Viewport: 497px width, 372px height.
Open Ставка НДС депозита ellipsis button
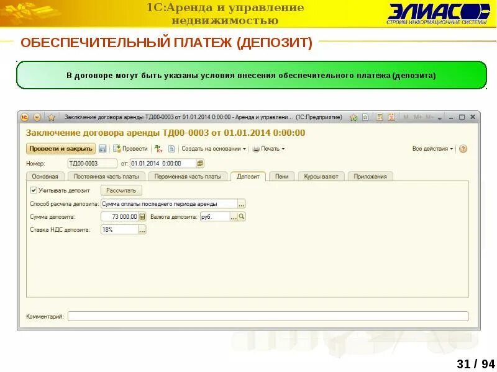point(142,230)
